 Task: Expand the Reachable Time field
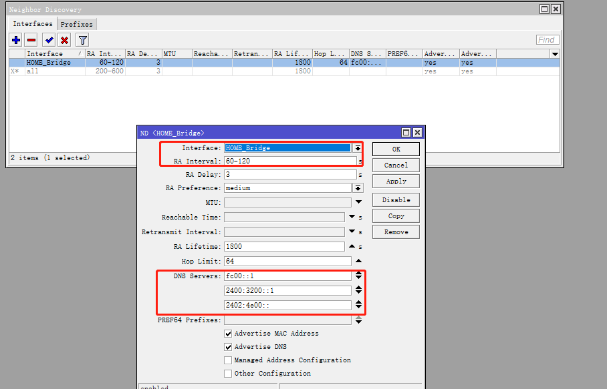coord(352,217)
